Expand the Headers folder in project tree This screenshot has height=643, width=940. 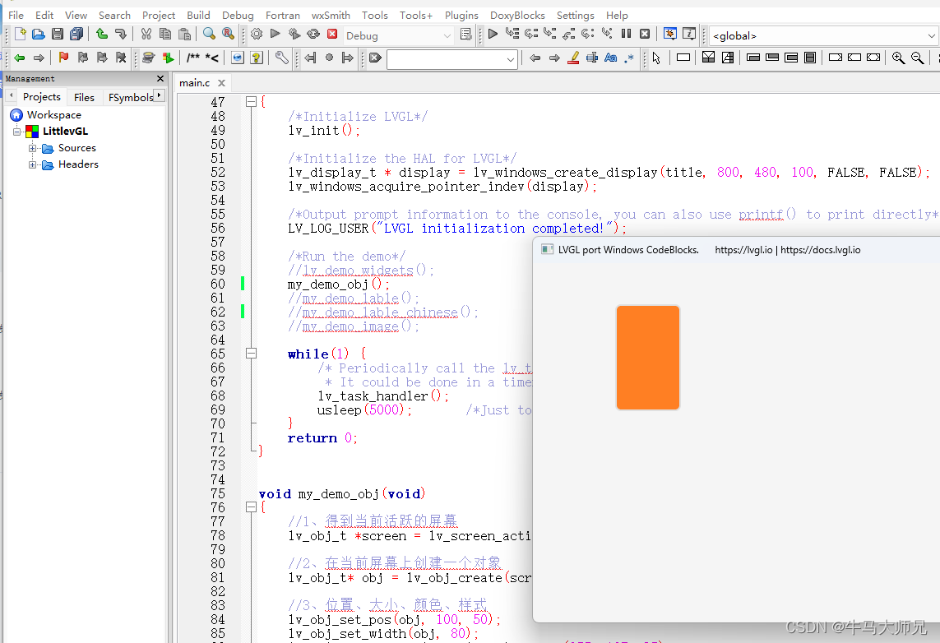click(x=32, y=164)
